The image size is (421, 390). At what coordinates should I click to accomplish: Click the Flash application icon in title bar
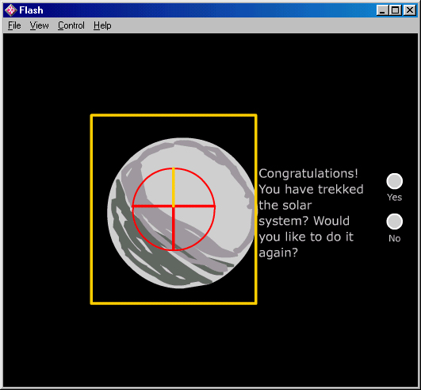pos(11,10)
